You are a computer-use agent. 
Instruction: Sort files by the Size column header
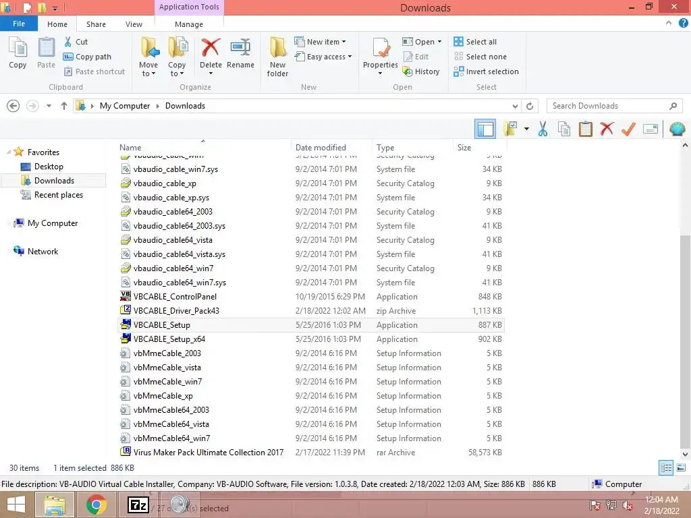[x=480, y=148]
